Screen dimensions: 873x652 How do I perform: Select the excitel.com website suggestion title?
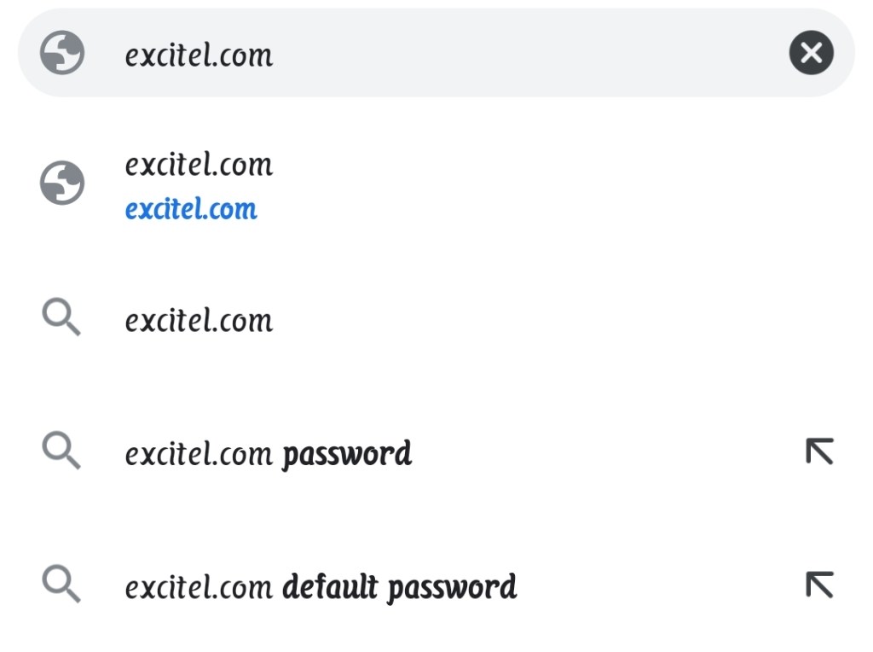pos(199,164)
